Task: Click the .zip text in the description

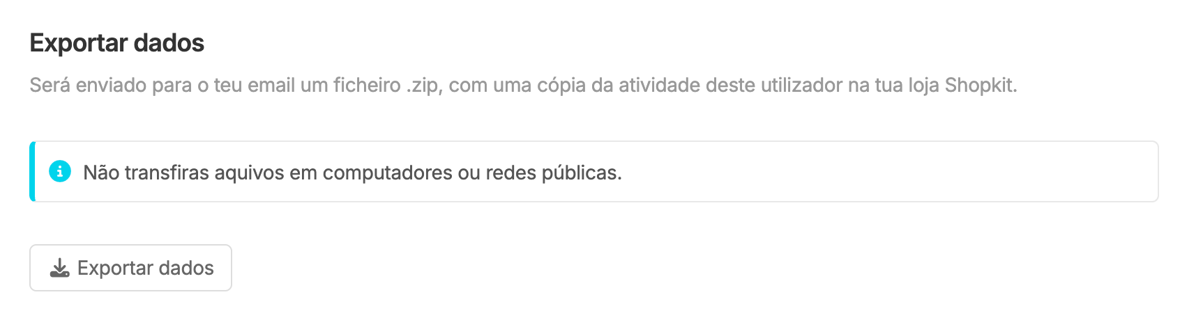Action: (x=423, y=86)
